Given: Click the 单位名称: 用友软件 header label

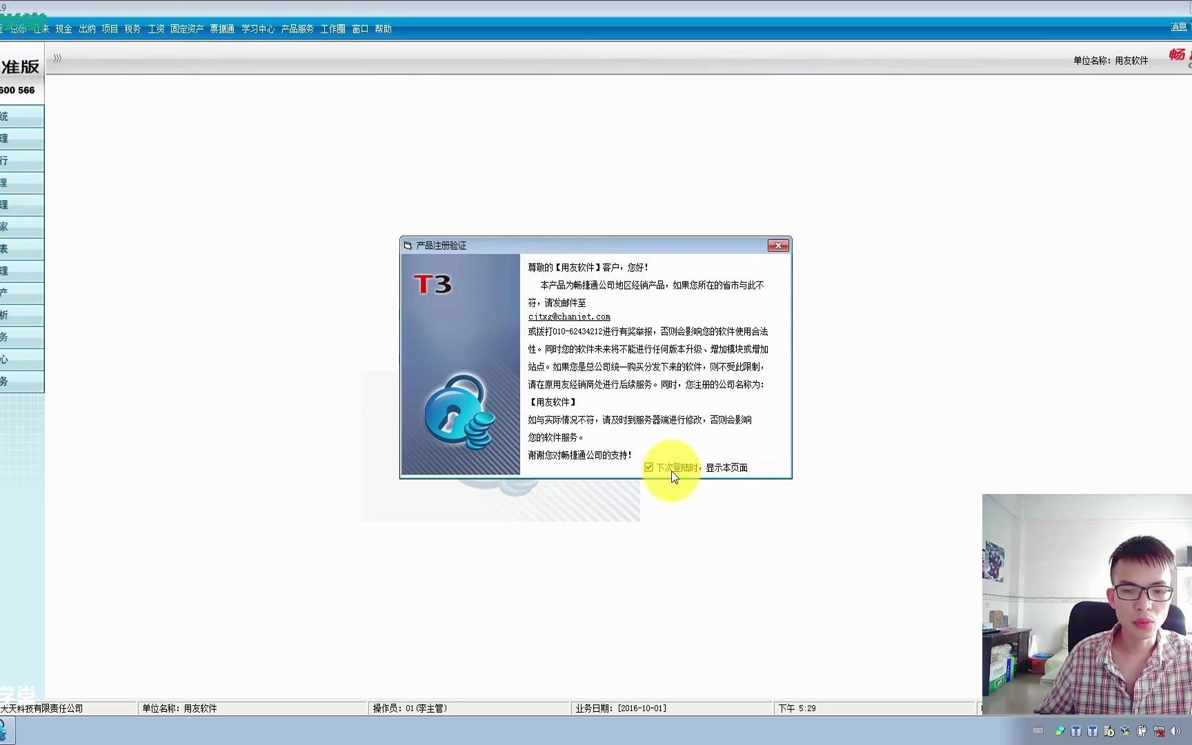Looking at the screenshot, I should point(1111,61).
